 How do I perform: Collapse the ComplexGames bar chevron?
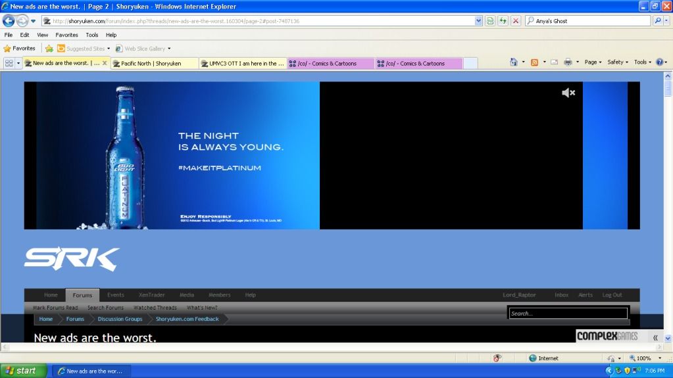coord(655,338)
